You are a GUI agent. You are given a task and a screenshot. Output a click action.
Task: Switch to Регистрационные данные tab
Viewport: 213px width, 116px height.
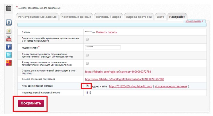click(x=37, y=17)
